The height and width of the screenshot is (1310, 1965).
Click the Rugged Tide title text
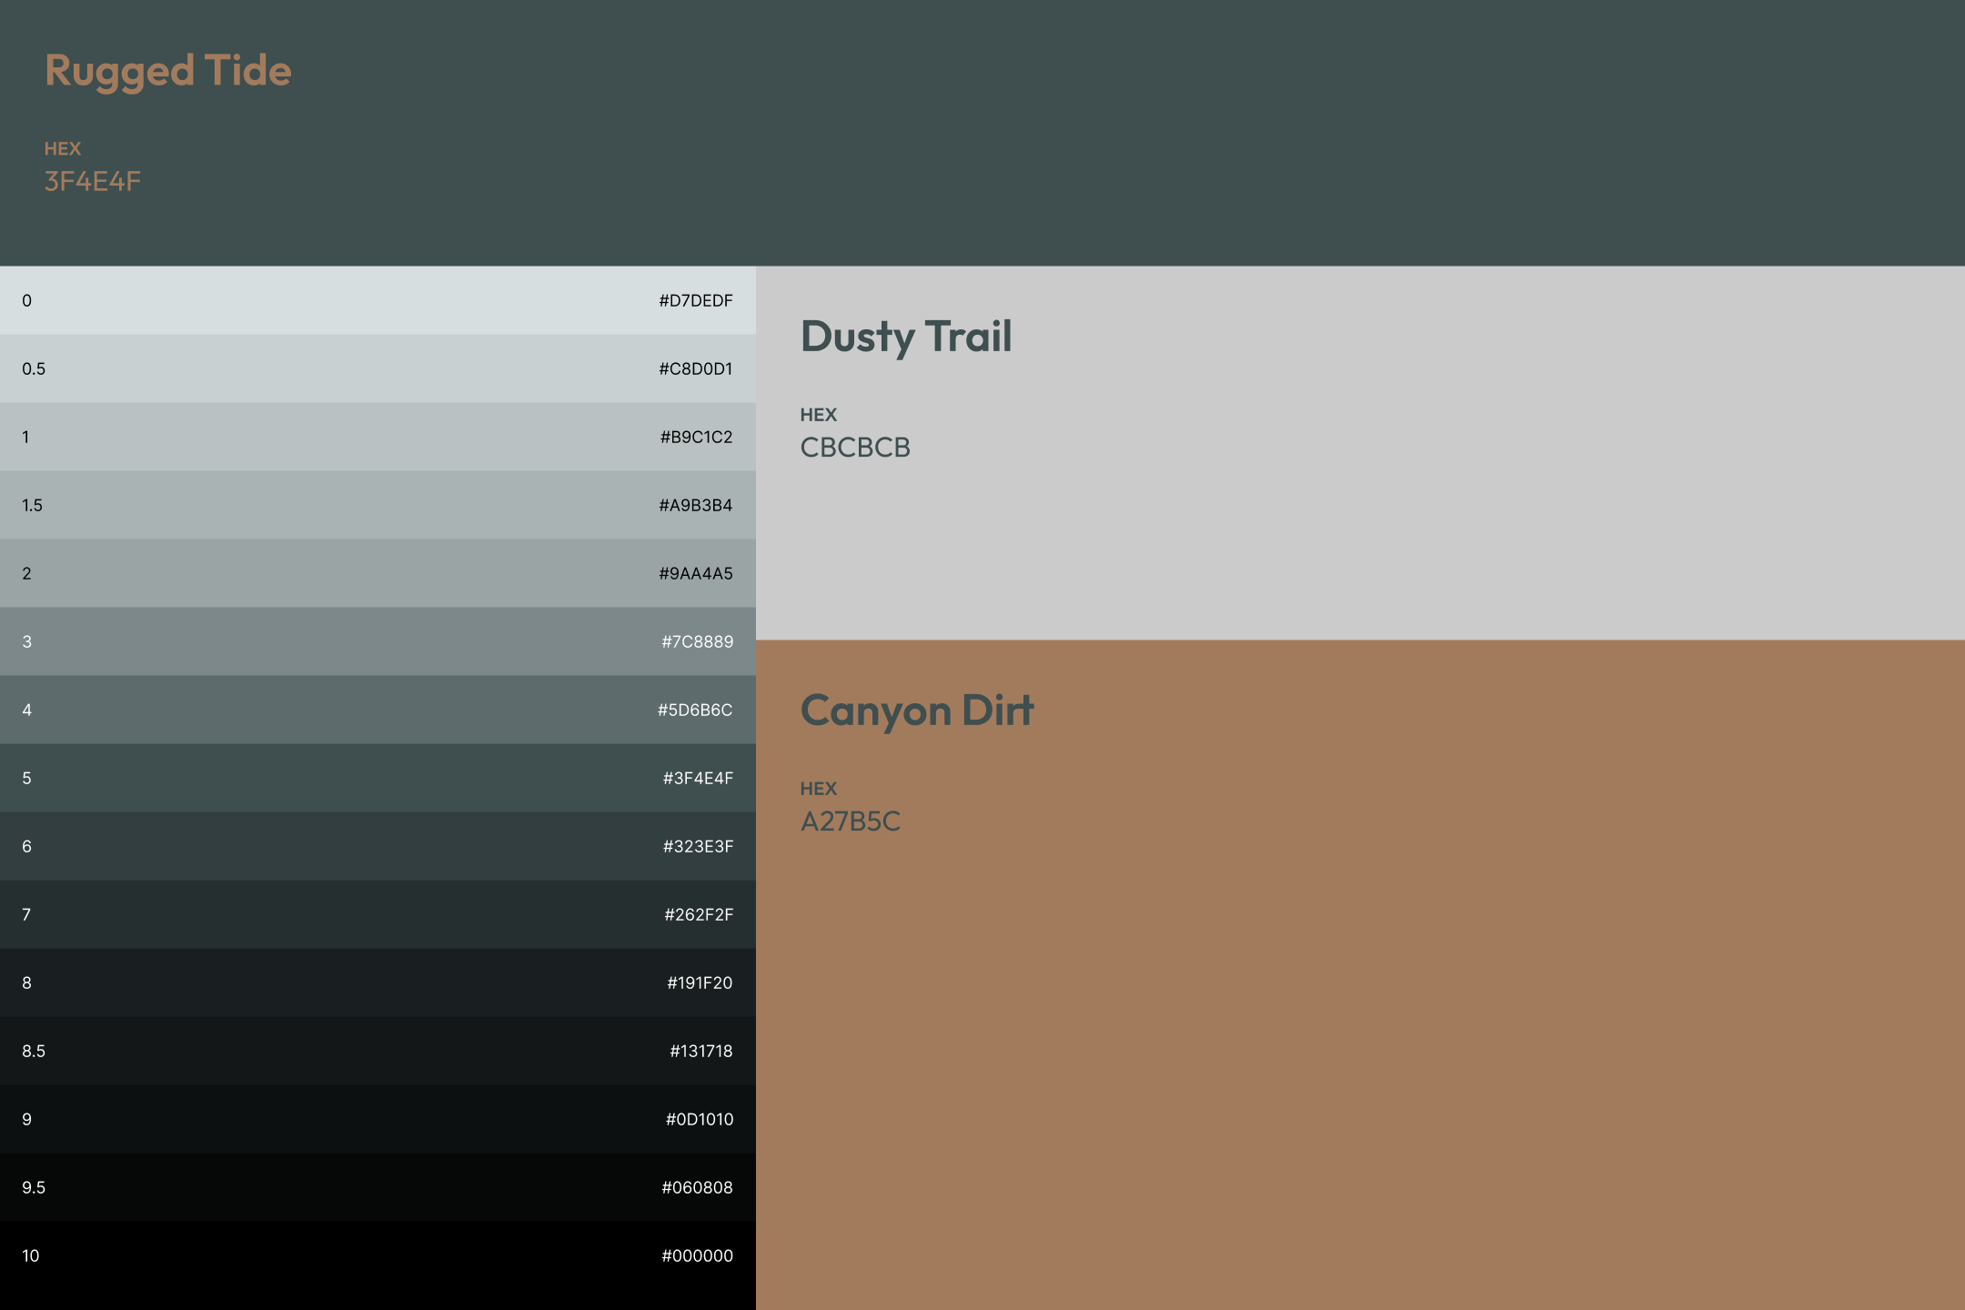tap(168, 71)
